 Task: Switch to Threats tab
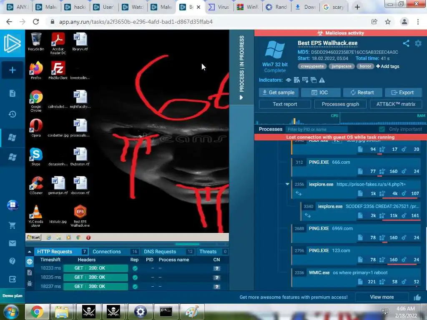tap(212, 252)
